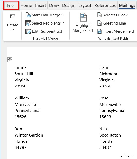Open the Insert tab
Image resolution: width=137 pixels, height=159 pixels.
(41, 5)
